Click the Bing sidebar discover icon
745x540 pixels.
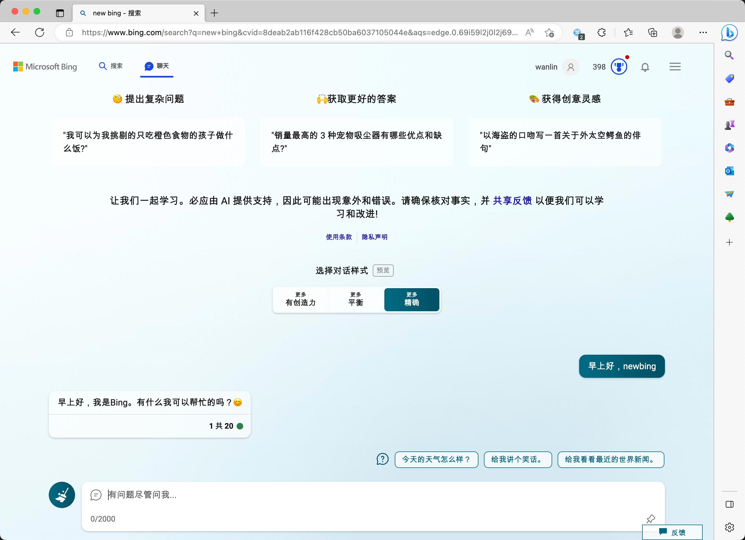[x=729, y=32]
